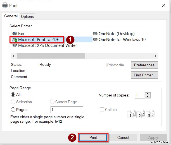The height and width of the screenshot is (145, 171).
Task: Open printer Preferences
Action: [144, 65]
